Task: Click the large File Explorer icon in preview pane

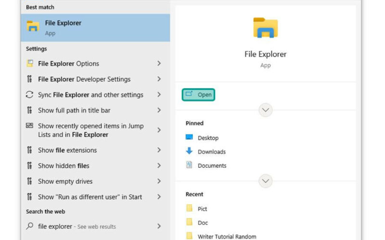Action: tap(266, 28)
